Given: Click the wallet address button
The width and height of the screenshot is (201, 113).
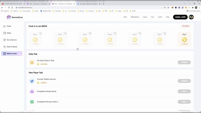Looking at the screenshot, I should 180,17.
